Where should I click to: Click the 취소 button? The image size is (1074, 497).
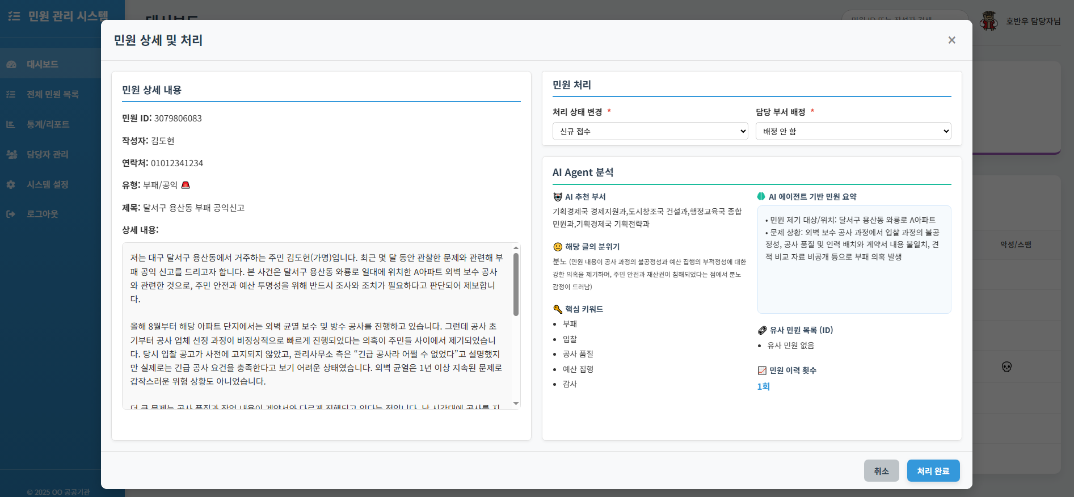[x=881, y=471]
